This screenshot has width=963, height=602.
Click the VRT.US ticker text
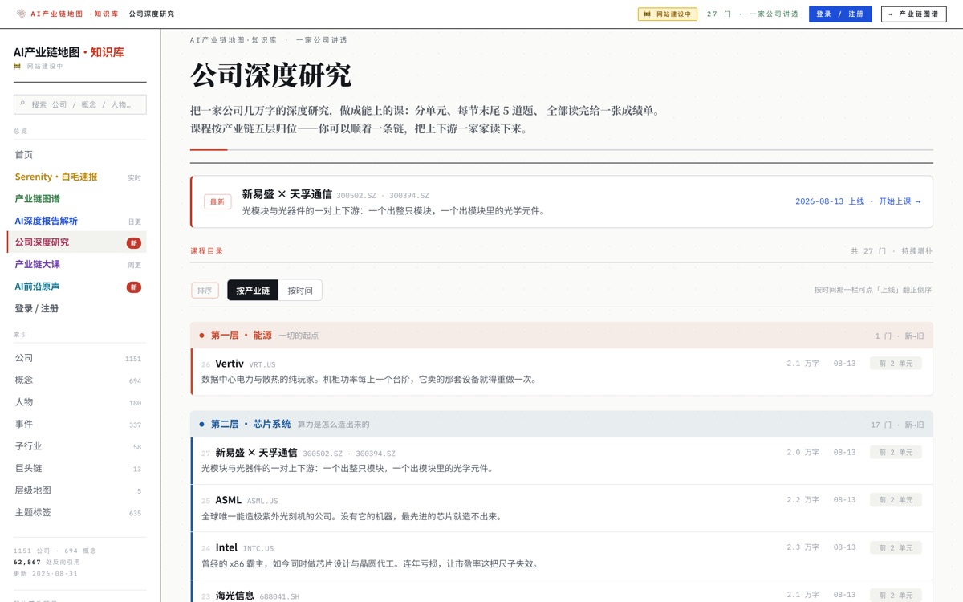(x=262, y=364)
